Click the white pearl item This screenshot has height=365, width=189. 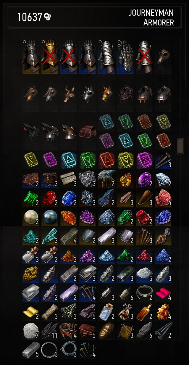(x=30, y=218)
